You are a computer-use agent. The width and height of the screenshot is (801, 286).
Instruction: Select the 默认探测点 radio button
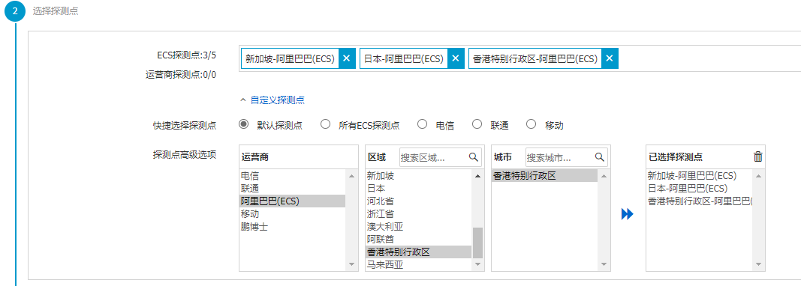(244, 124)
